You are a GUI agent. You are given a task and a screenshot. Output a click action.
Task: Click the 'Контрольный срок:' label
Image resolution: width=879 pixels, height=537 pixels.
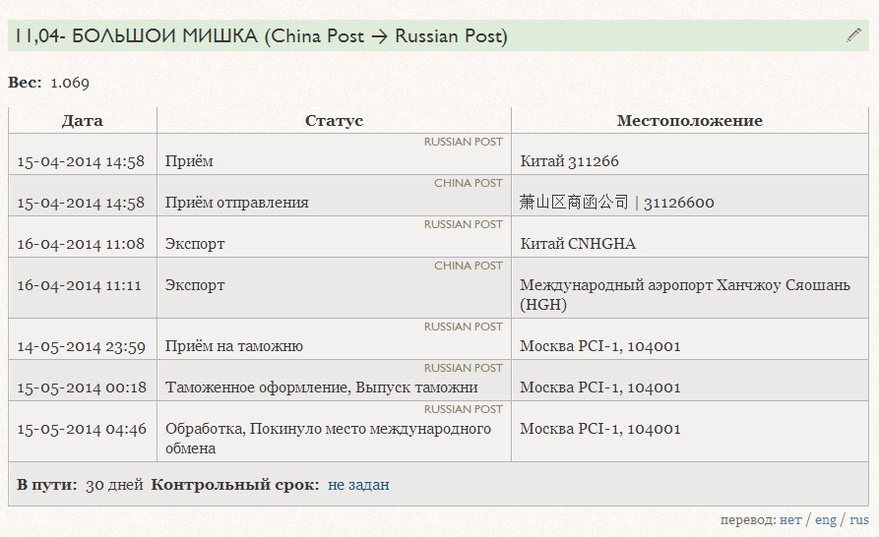click(x=235, y=485)
